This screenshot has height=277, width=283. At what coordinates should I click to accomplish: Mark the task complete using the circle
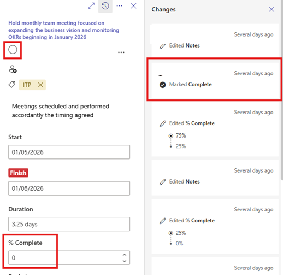tap(13, 50)
